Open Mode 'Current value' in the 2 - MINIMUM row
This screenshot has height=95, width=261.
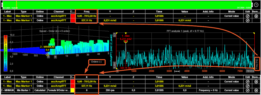pos(232,90)
